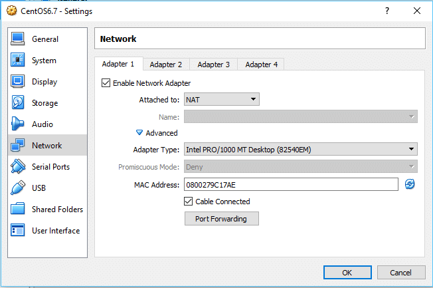The width and height of the screenshot is (433, 288).
Task: Open the General settings icon
Action: coord(19,39)
